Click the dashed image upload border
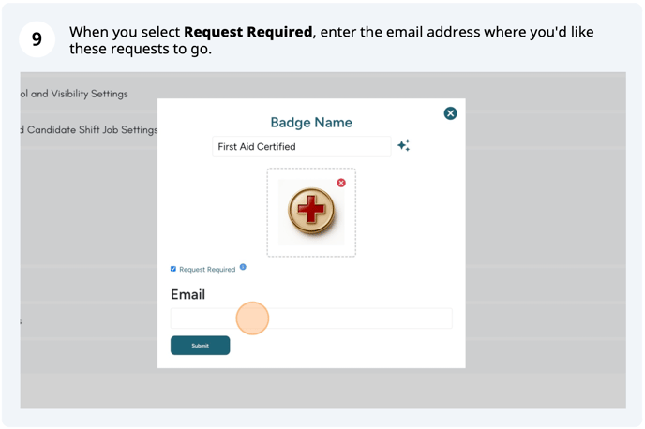The height and width of the screenshot is (429, 645). click(x=268, y=212)
